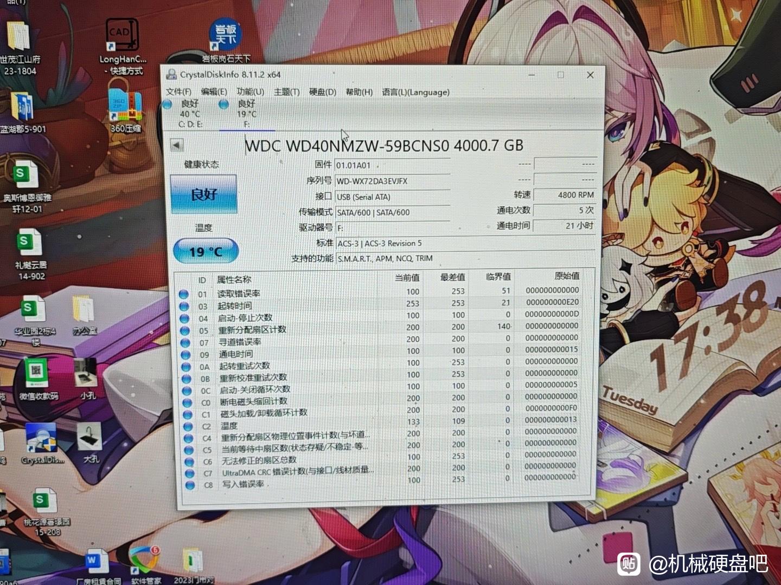Open the 礼樾云居 14-902 spreadsheet

pos(30,255)
